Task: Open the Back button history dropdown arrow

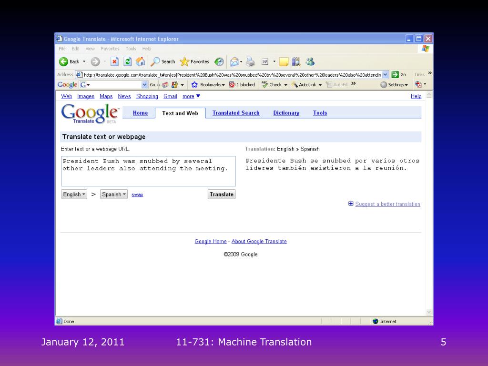Action: click(x=84, y=61)
